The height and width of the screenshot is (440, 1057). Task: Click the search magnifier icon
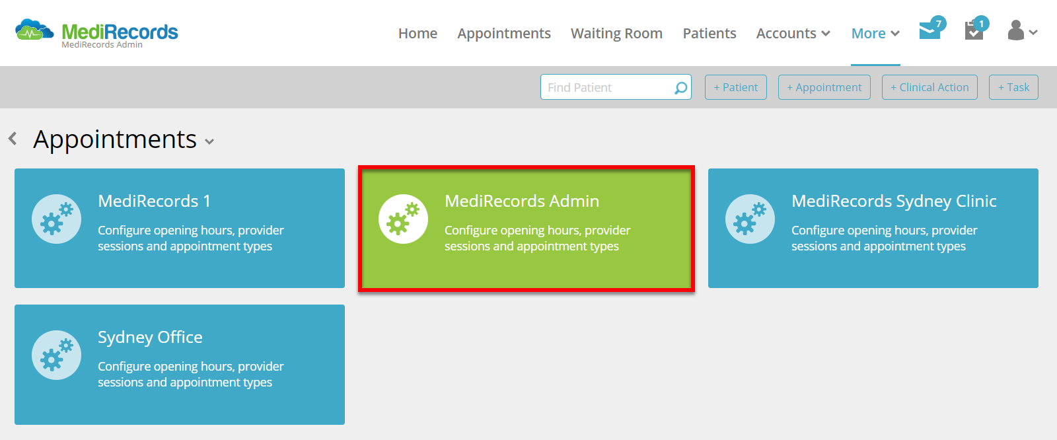pos(680,88)
